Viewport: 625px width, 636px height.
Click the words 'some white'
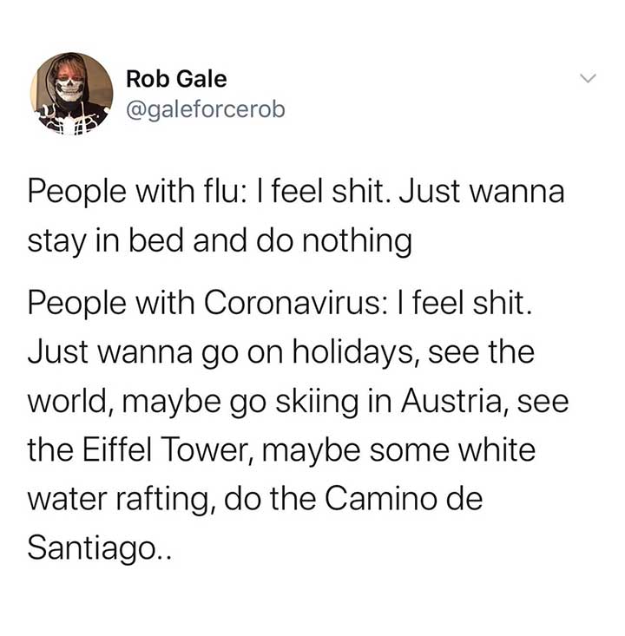[452, 449]
